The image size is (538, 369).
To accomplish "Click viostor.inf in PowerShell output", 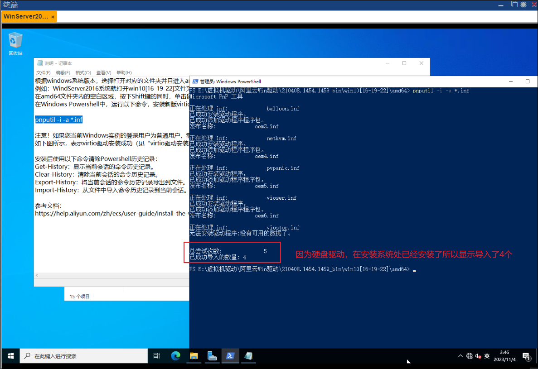I will (x=283, y=227).
